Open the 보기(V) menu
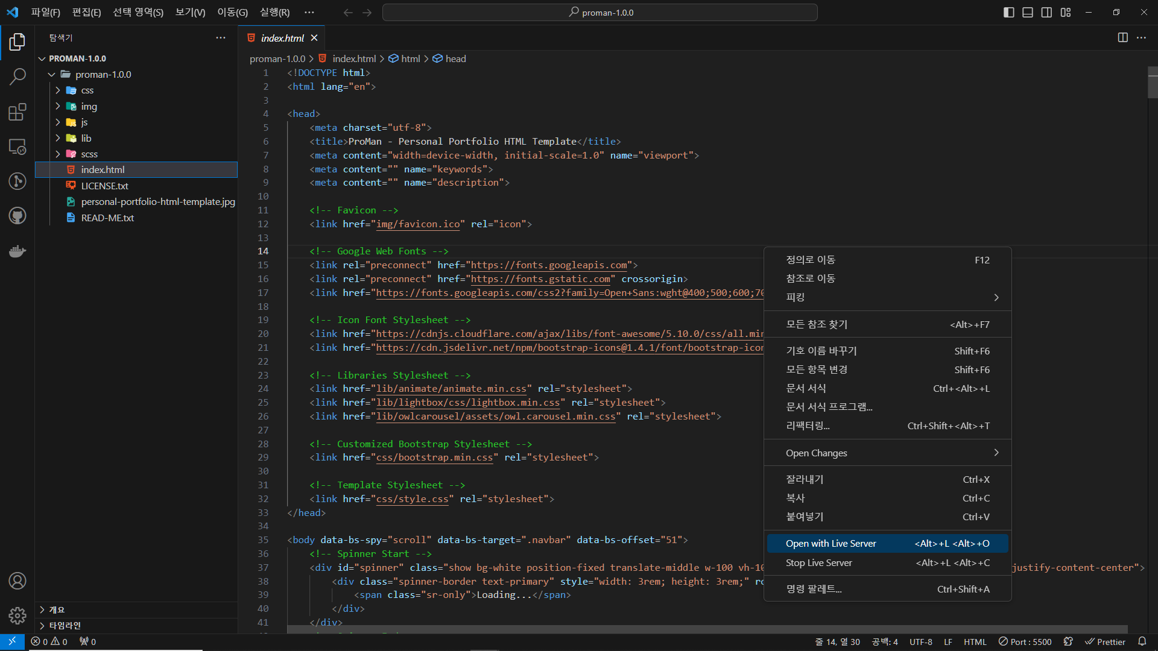Screen dimensions: 1158x651 190,13
